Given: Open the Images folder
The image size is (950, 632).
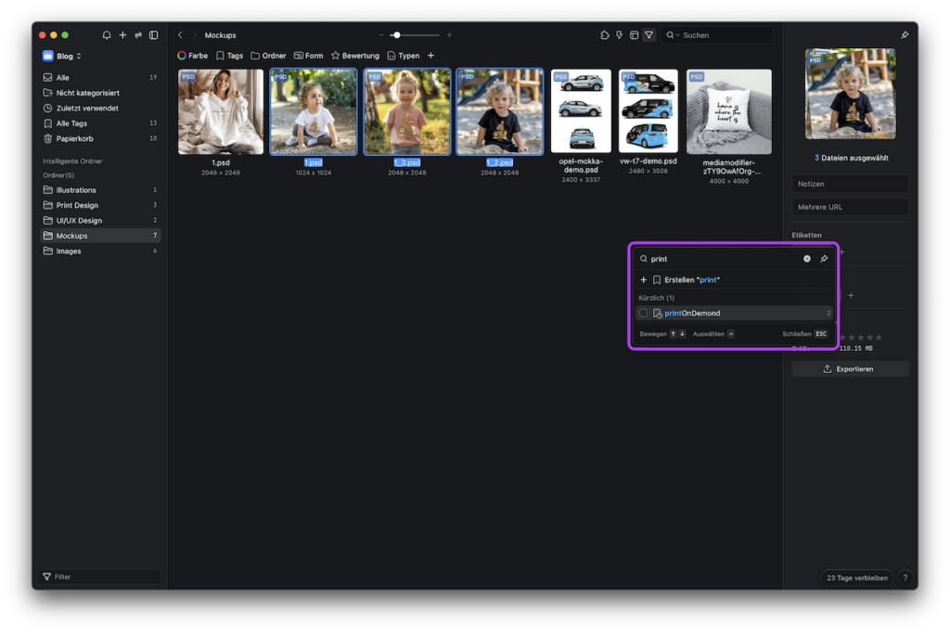Looking at the screenshot, I should 100,251.
